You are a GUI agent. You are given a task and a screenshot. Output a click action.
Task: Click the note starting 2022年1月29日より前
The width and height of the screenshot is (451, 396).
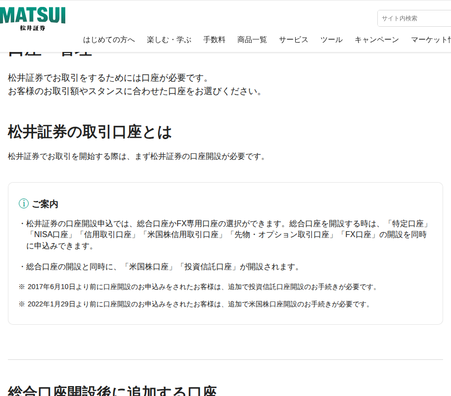pyautogui.click(x=195, y=304)
